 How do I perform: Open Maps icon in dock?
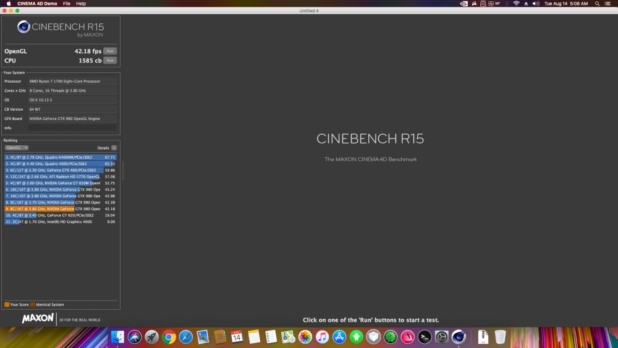(x=288, y=337)
